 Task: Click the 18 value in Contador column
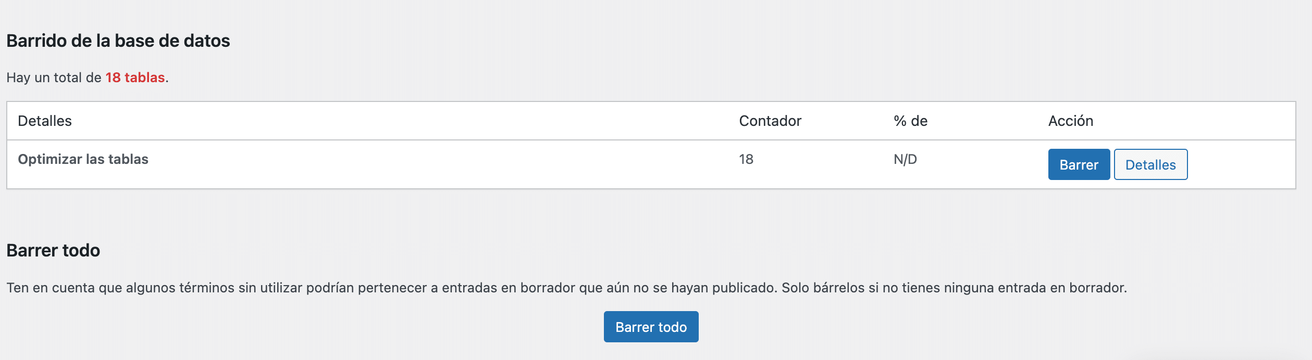746,159
